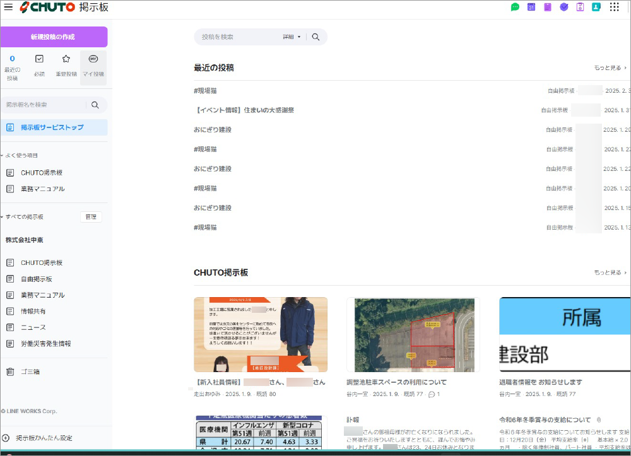Click もっと見る next to 最近の投稿

(610, 68)
